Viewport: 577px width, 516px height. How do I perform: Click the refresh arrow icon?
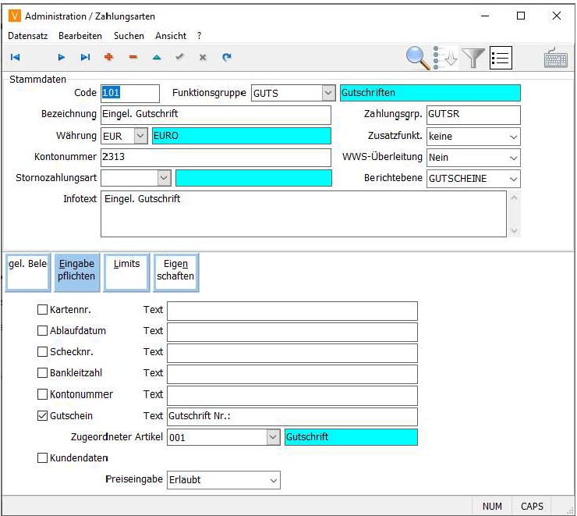point(227,57)
